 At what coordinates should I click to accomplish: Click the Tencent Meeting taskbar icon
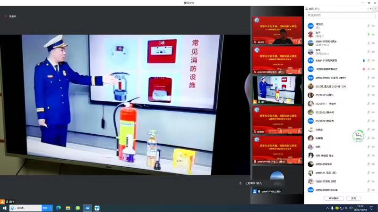[x=87, y=208]
